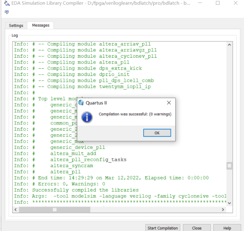
Task: Click the blue info icon in dialog
Action: pyautogui.click(x=87, y=117)
